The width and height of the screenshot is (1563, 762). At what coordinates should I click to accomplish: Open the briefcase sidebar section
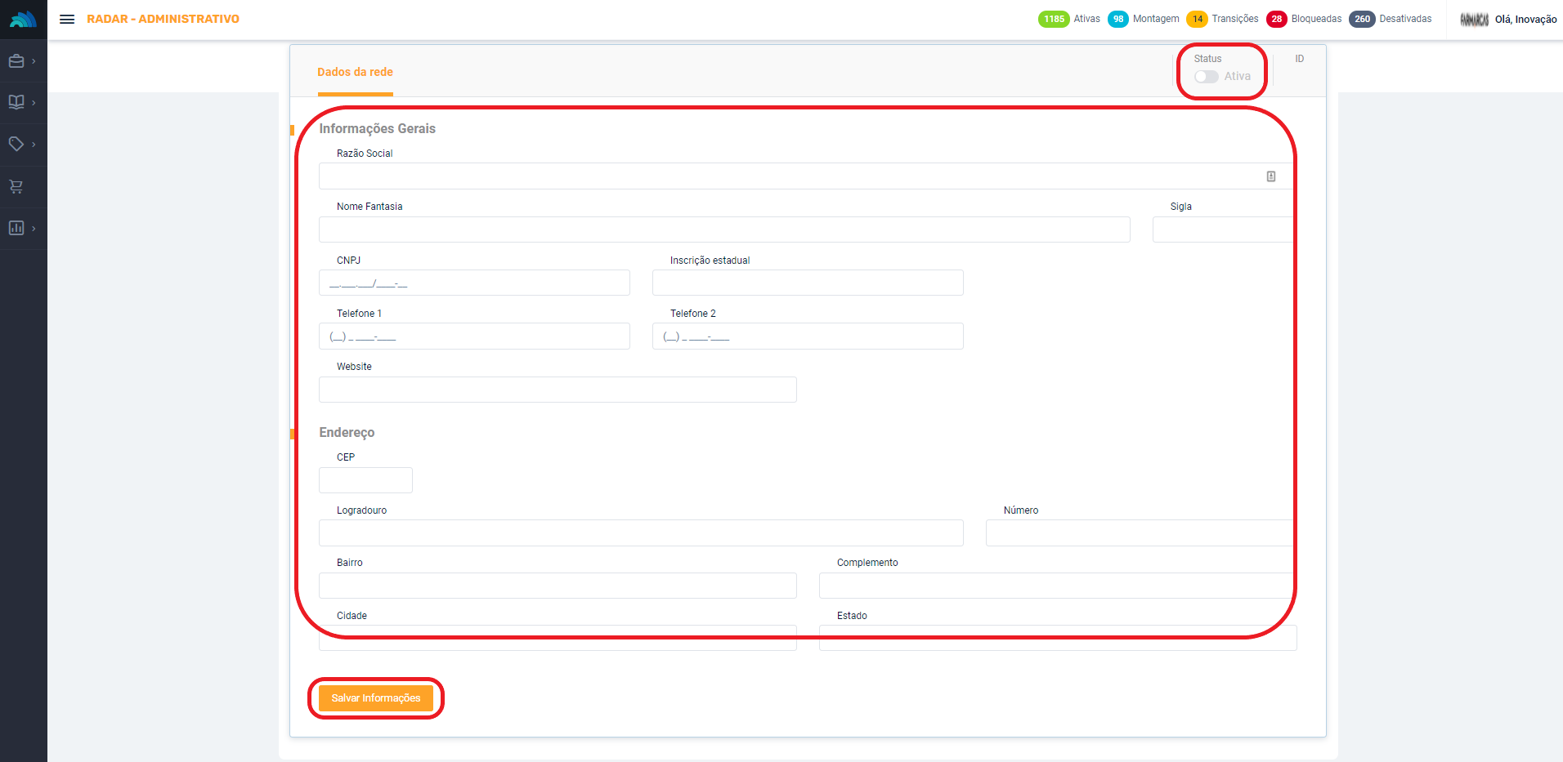[x=16, y=61]
